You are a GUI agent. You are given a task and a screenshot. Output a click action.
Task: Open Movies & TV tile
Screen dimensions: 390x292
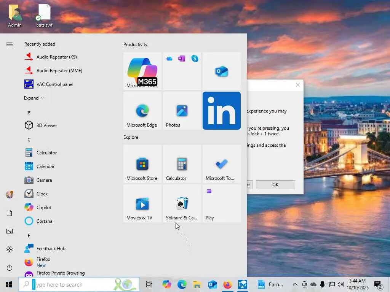pos(142,203)
